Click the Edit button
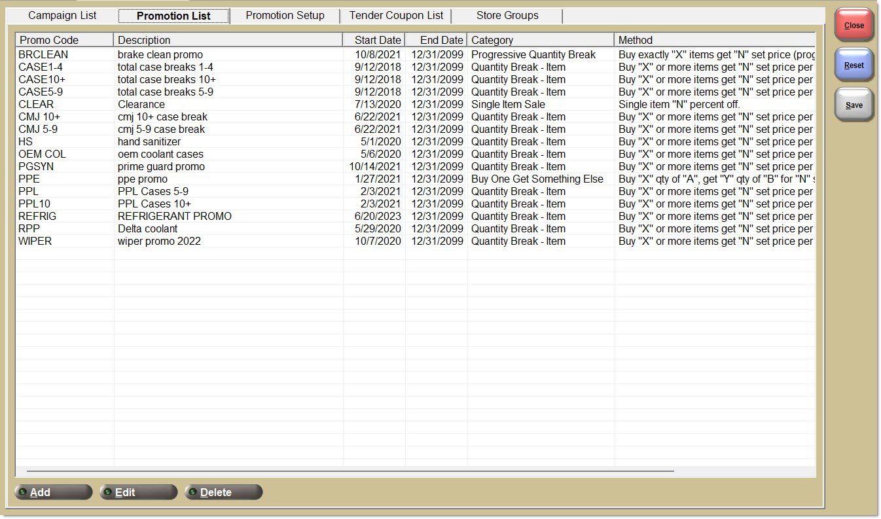The width and height of the screenshot is (881, 519). [x=138, y=492]
